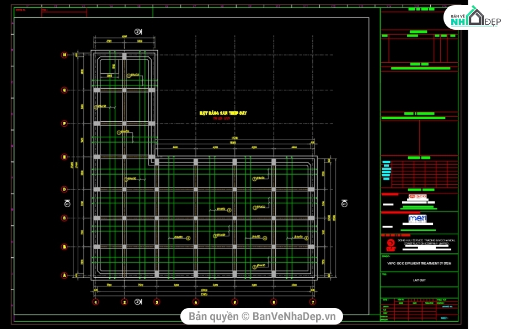
Task: Select grid axis bubble G at left
Action: coord(65,89)
